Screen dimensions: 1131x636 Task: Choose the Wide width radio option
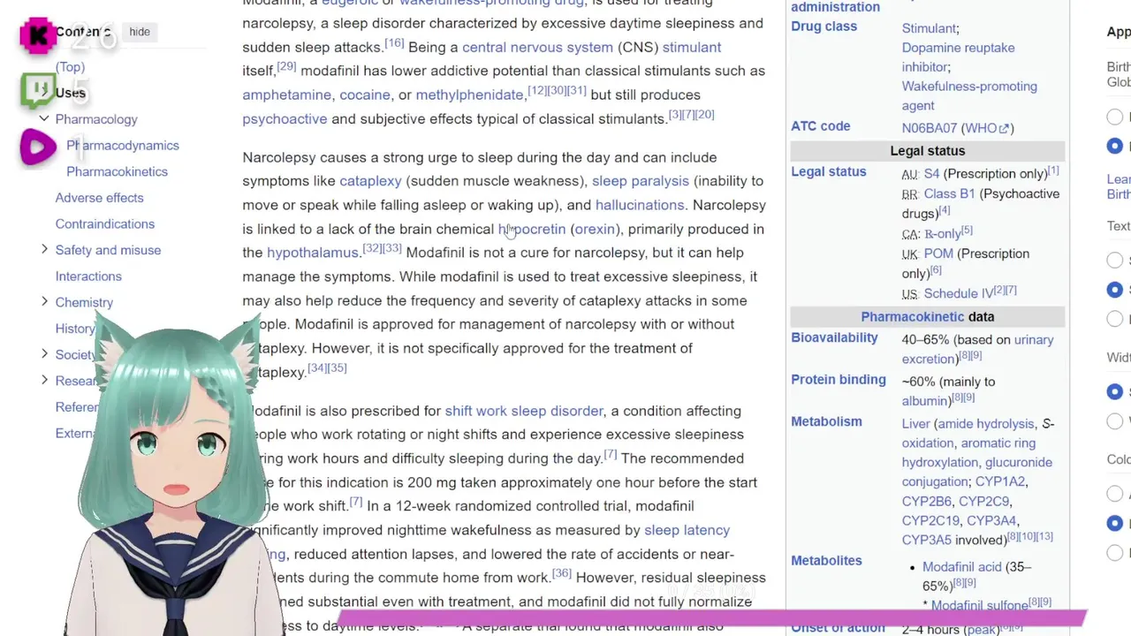pyautogui.click(x=1115, y=420)
